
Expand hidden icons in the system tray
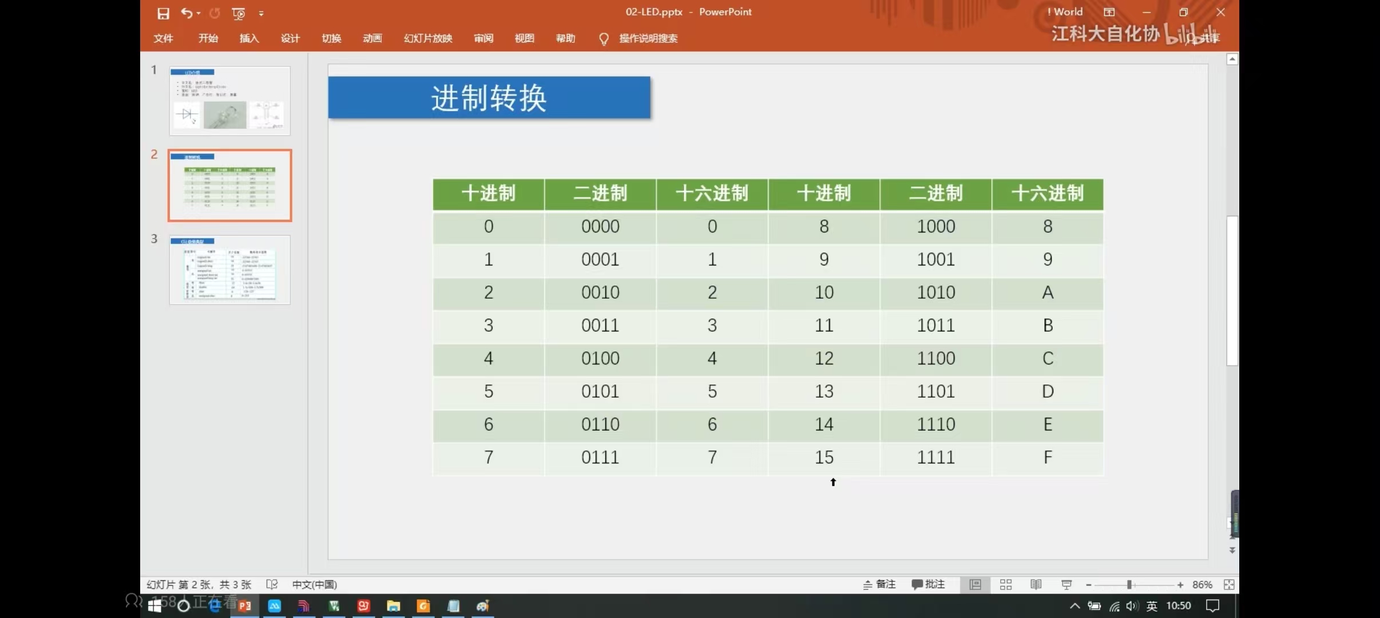tap(1074, 605)
